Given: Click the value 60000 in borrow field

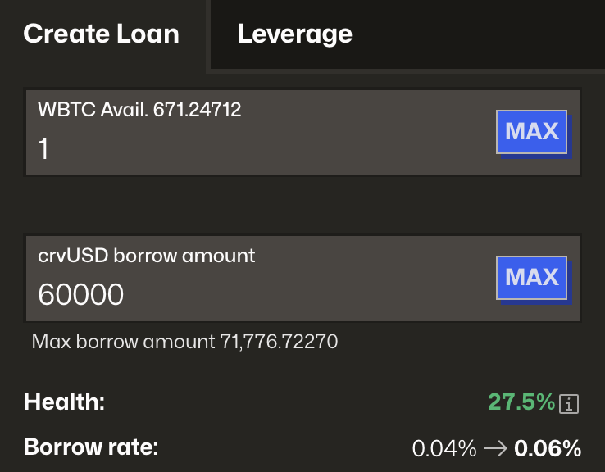Looking at the screenshot, I should [81, 294].
